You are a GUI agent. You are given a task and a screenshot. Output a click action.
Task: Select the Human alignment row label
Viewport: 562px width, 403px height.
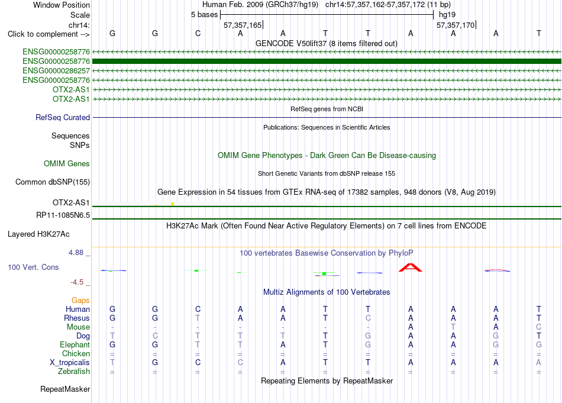pyautogui.click(x=77, y=309)
